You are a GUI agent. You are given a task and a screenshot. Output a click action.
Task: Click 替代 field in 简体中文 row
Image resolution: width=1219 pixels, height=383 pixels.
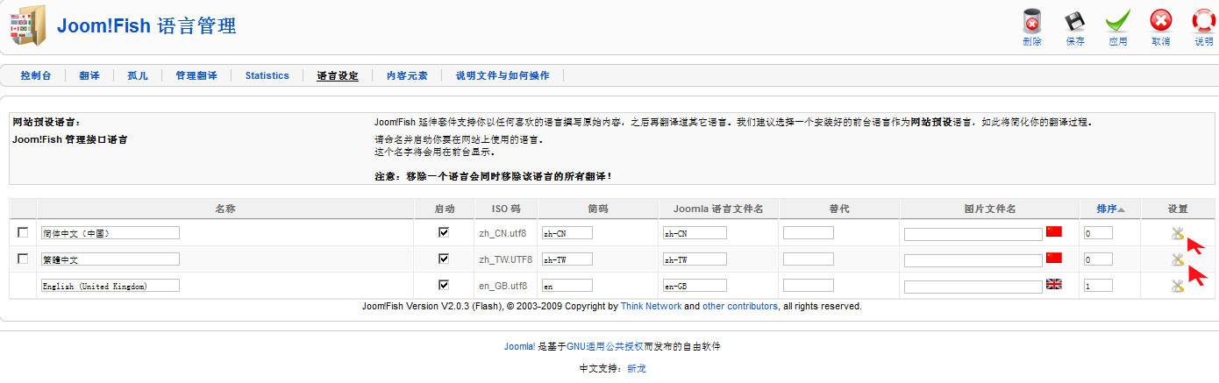pyautogui.click(x=809, y=233)
